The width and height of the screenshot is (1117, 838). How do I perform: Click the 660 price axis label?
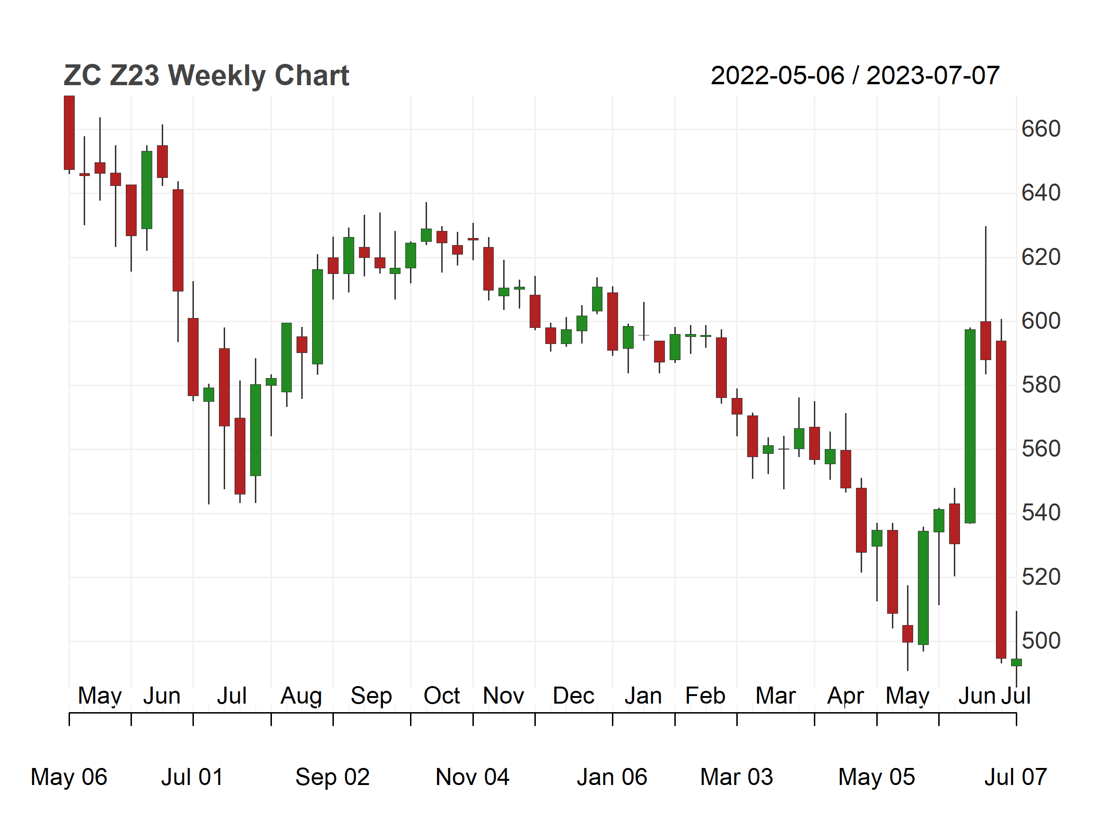pyautogui.click(x=1041, y=129)
